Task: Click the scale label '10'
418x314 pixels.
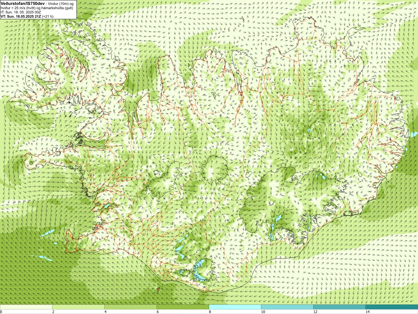Action: coord(263,312)
